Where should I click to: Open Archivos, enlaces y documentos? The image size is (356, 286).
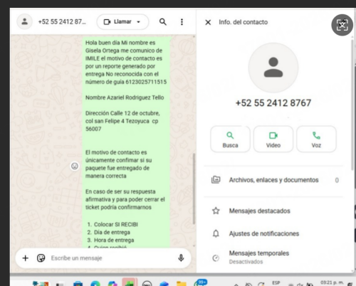(x=273, y=180)
